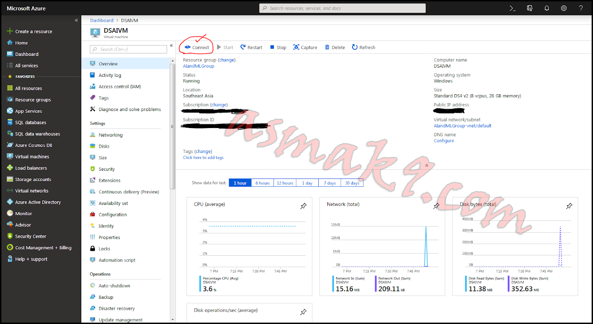The width and height of the screenshot is (593, 324).
Task: Click Create a resource
Action: tap(30, 32)
